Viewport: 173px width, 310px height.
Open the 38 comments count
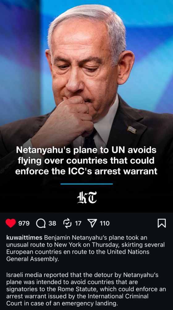coord(52,224)
